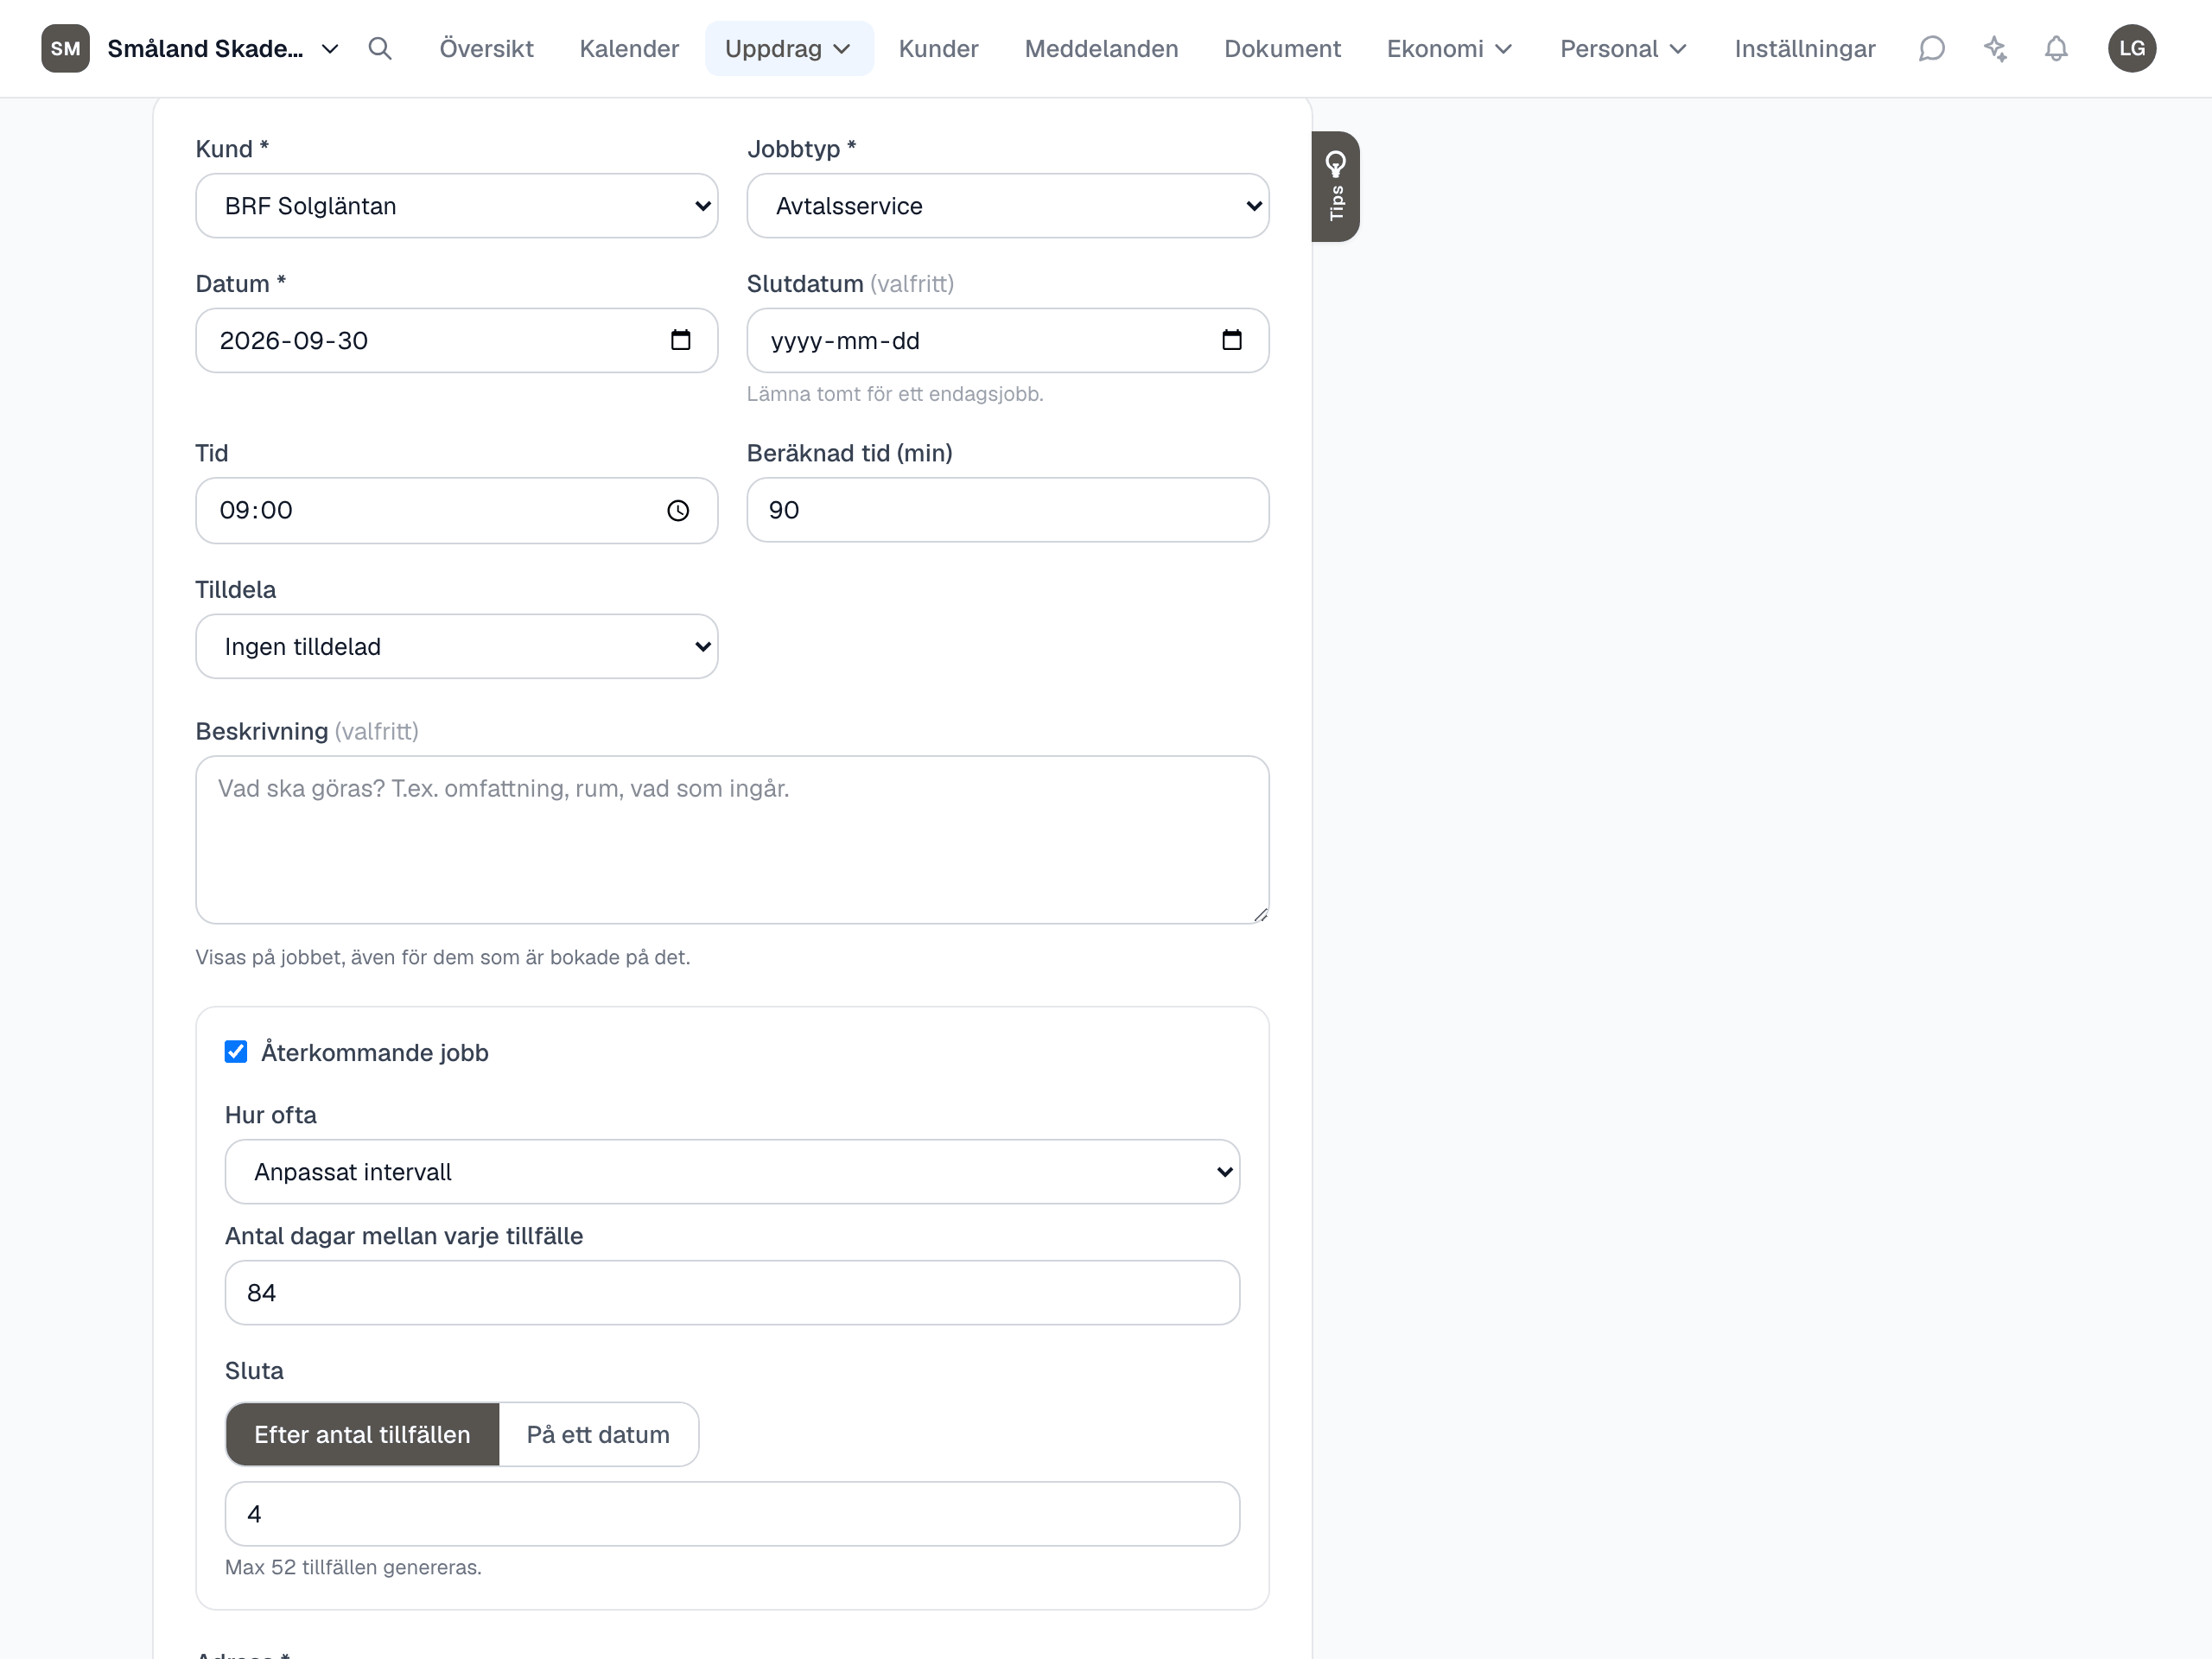This screenshot has width=2212, height=1659.
Task: Go to Översikt
Action: [486, 48]
